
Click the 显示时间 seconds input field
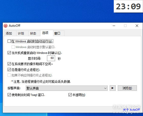pos(51,58)
